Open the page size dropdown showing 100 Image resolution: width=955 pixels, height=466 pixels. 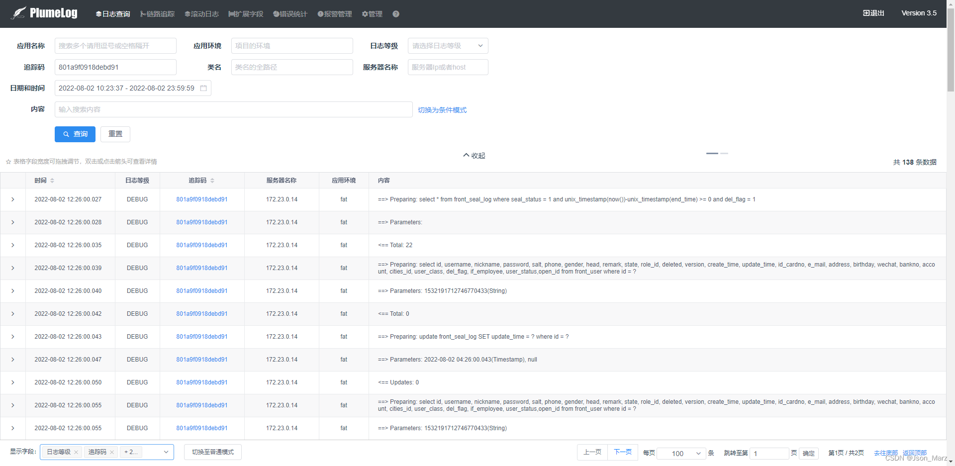coord(681,453)
